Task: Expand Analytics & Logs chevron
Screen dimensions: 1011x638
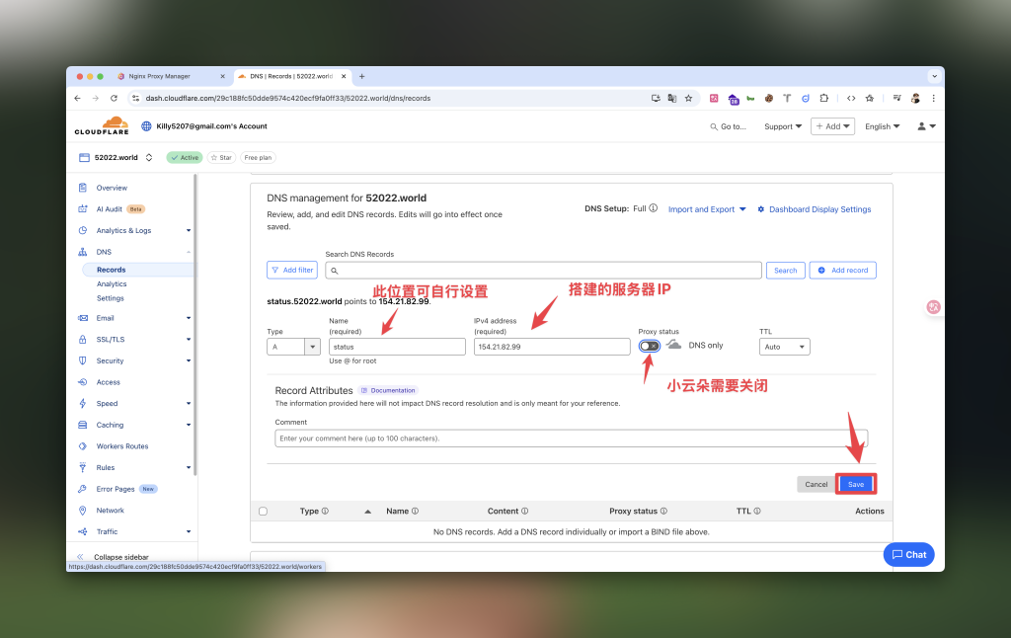Action: click(x=189, y=230)
